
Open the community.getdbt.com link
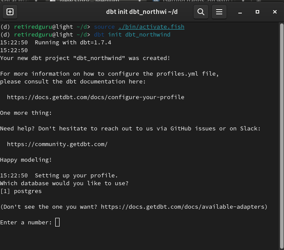[x=57, y=144]
